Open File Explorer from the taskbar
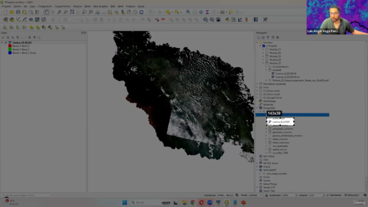This screenshot has height=207, width=368. [185, 202]
